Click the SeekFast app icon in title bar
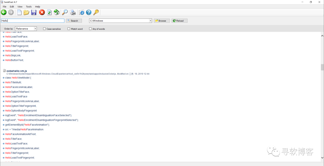 (2, 2)
